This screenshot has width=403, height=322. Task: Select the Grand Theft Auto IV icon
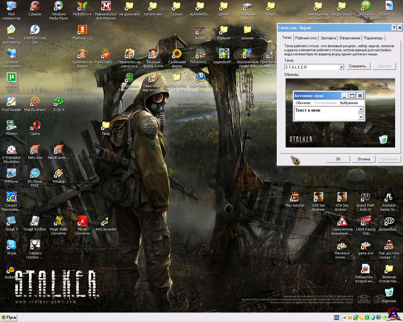tap(366, 197)
